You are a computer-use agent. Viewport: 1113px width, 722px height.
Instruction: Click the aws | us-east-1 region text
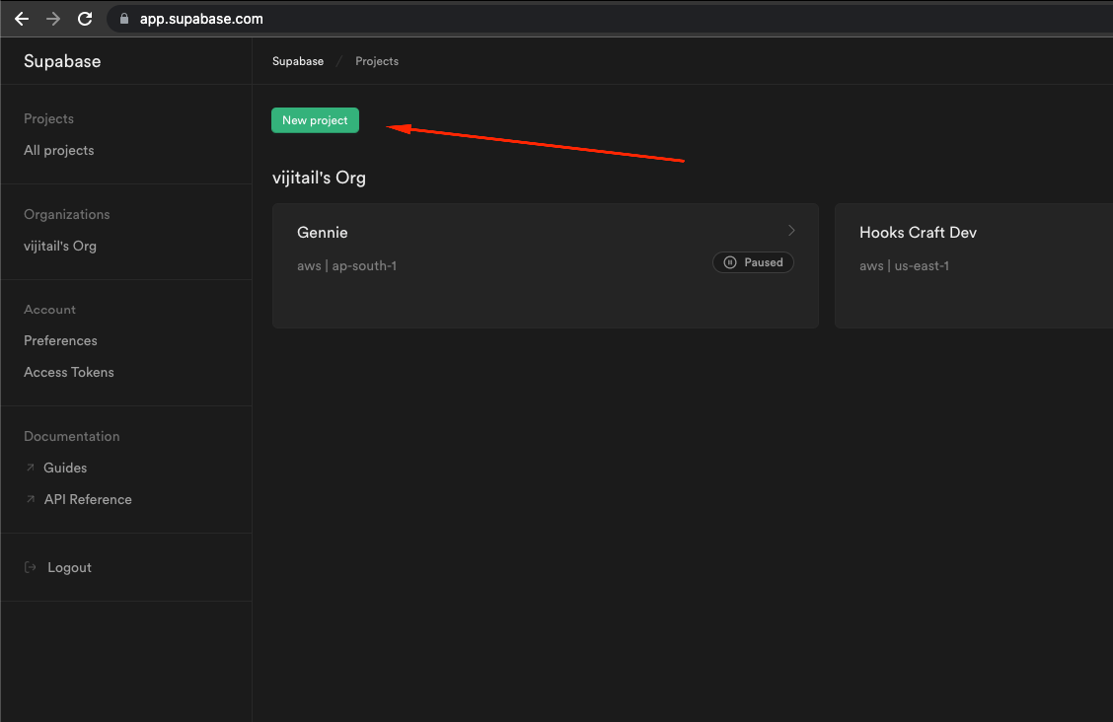904,266
